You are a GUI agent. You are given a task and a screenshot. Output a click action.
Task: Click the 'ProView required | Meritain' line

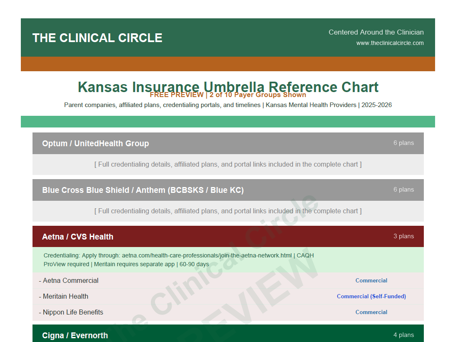[x=126, y=264]
